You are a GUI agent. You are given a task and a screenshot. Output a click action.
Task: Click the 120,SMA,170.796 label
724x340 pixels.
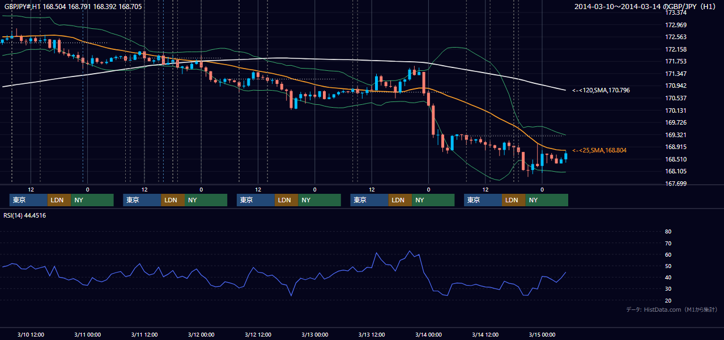click(x=601, y=90)
